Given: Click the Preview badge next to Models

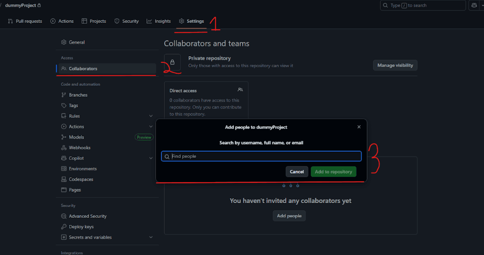Looking at the screenshot, I should (144, 137).
